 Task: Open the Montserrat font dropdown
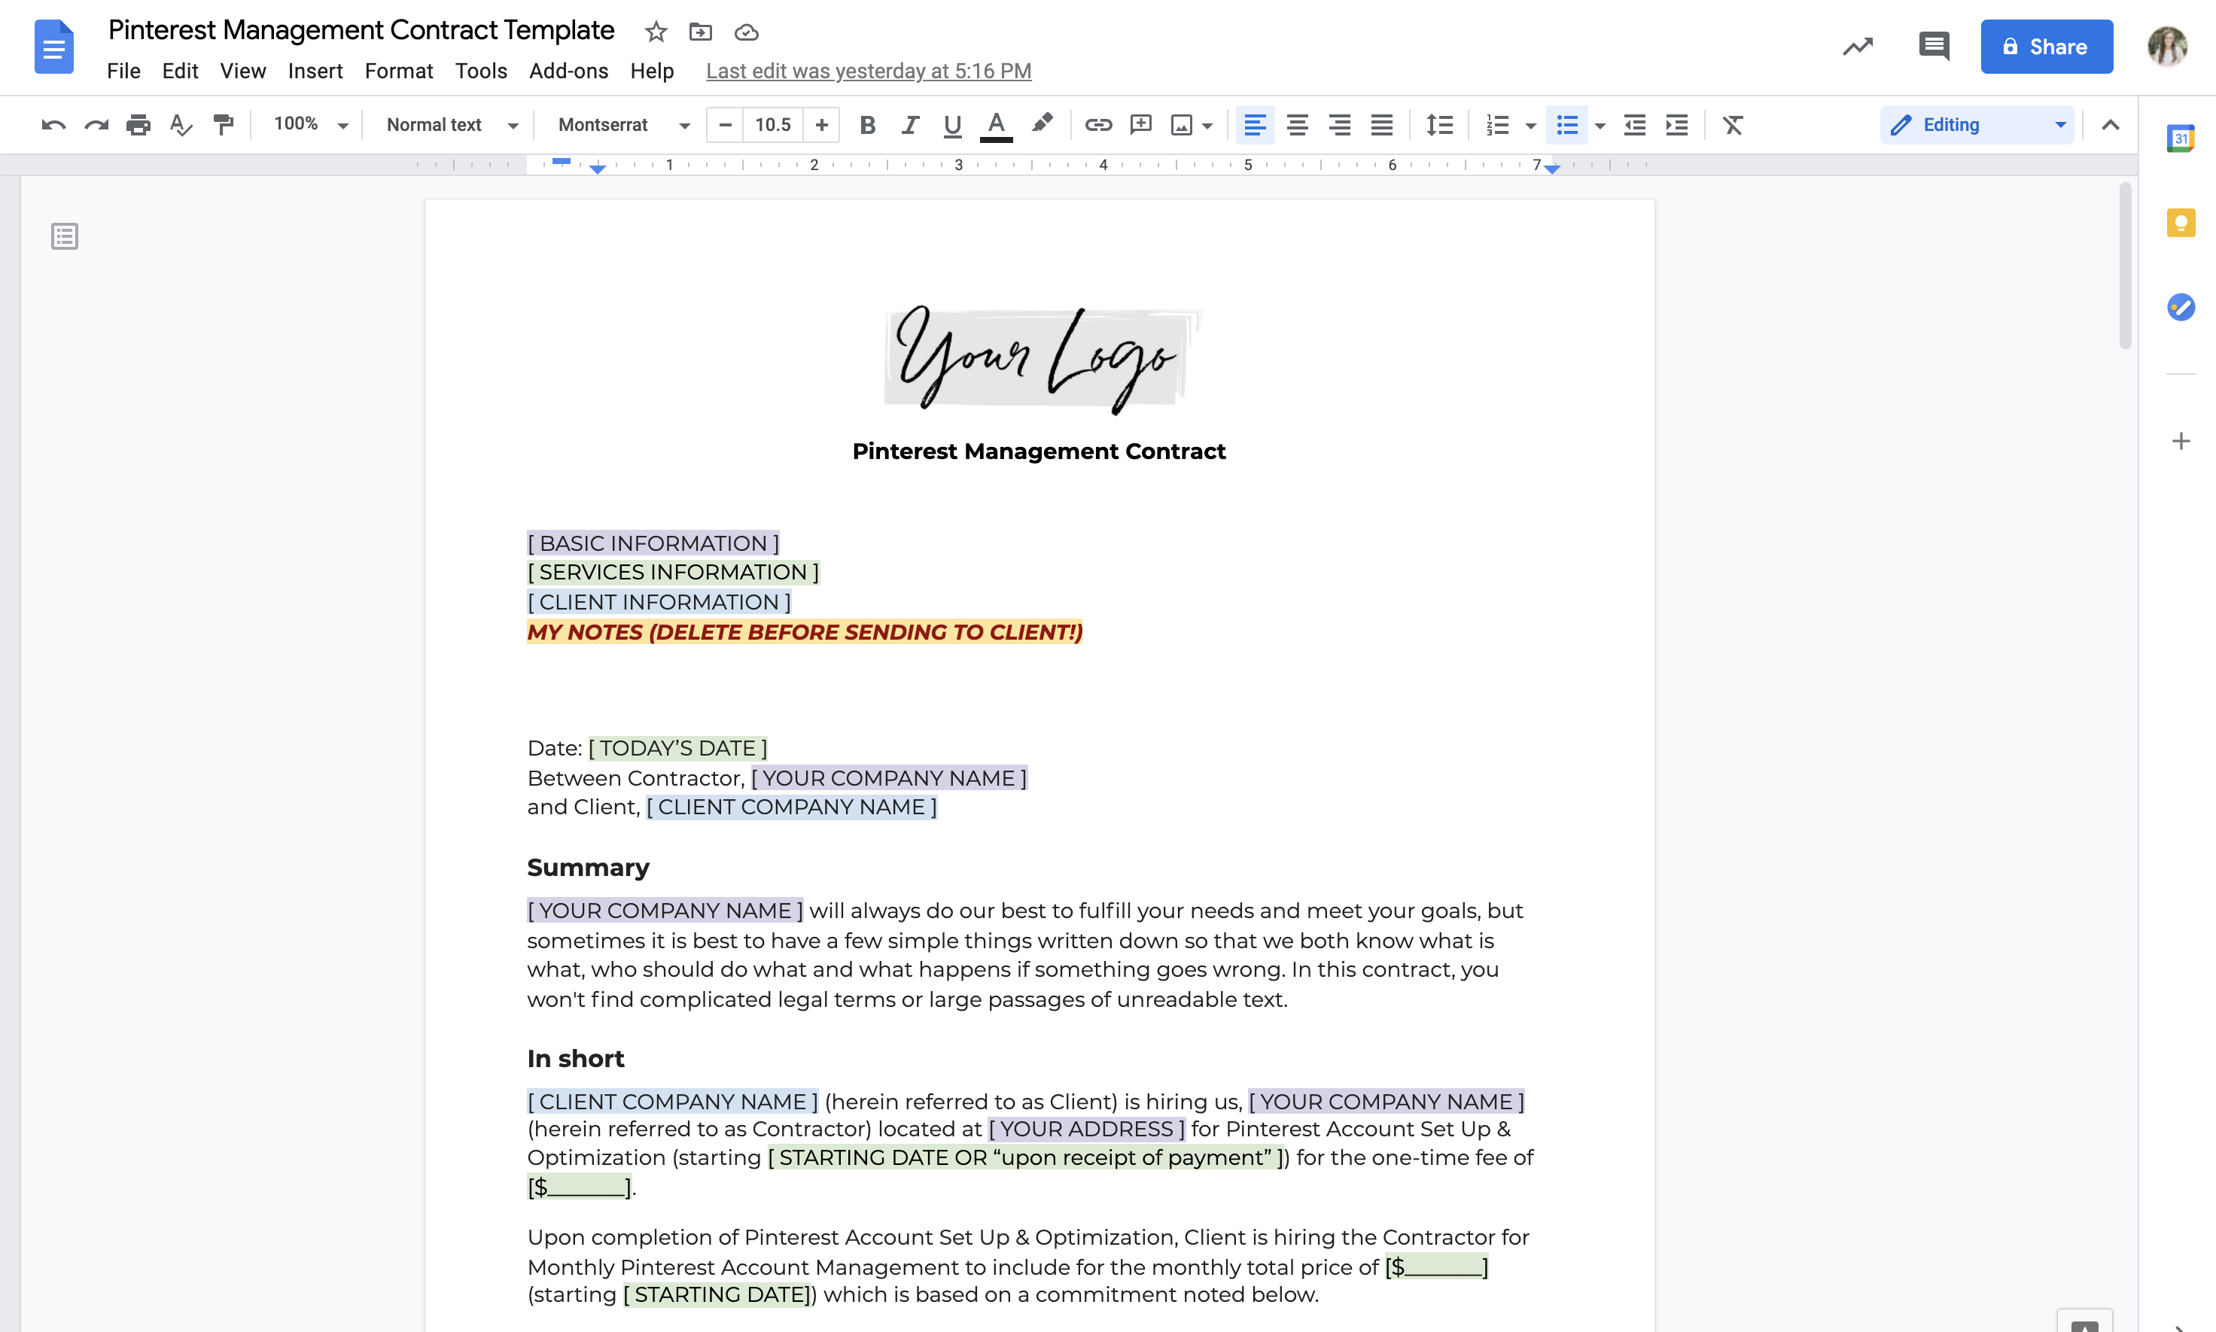624,125
